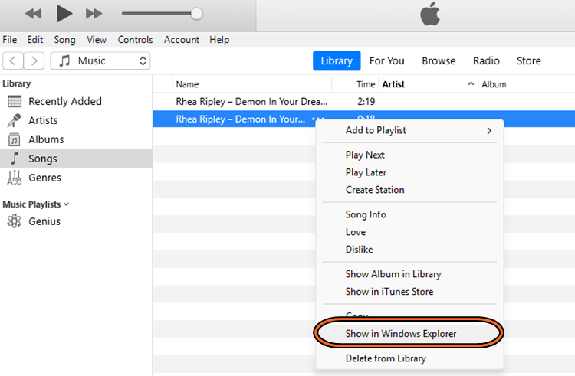Open Albums in the sidebar
Image resolution: width=575 pixels, height=376 pixels.
(x=76, y=139)
